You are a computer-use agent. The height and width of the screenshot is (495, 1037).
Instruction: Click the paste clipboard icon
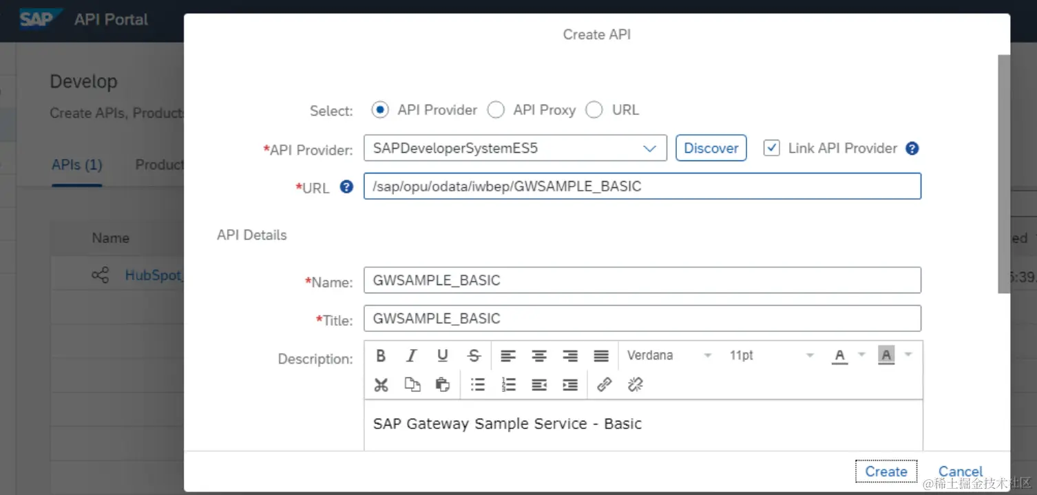tap(443, 385)
